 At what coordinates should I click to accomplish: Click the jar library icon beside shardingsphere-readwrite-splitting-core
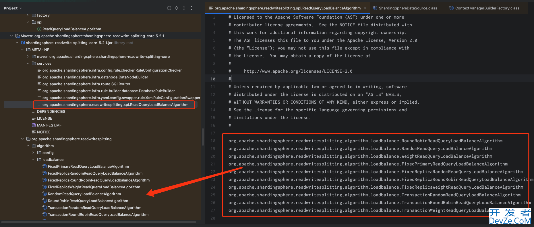coord(23,43)
